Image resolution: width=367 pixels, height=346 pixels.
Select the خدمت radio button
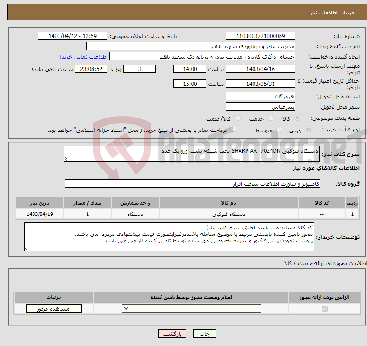(271, 118)
